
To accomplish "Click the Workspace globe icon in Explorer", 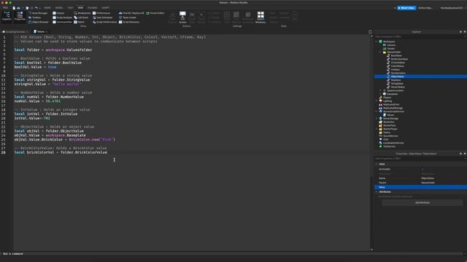I will point(381,41).
